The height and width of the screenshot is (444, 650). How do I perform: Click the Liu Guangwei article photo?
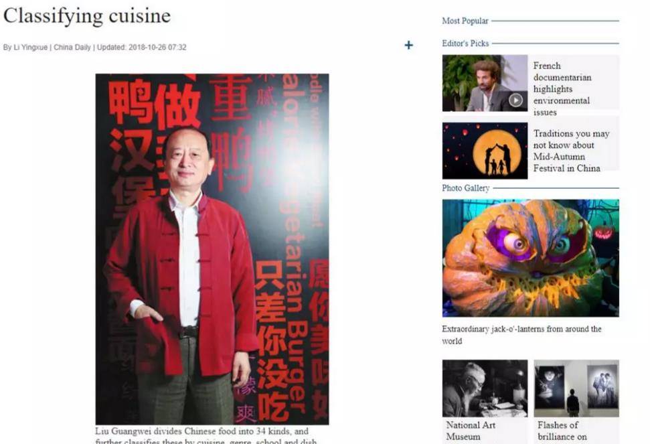212,249
